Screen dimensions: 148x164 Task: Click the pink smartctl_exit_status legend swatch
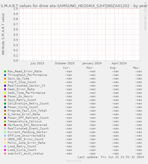point(5,154)
